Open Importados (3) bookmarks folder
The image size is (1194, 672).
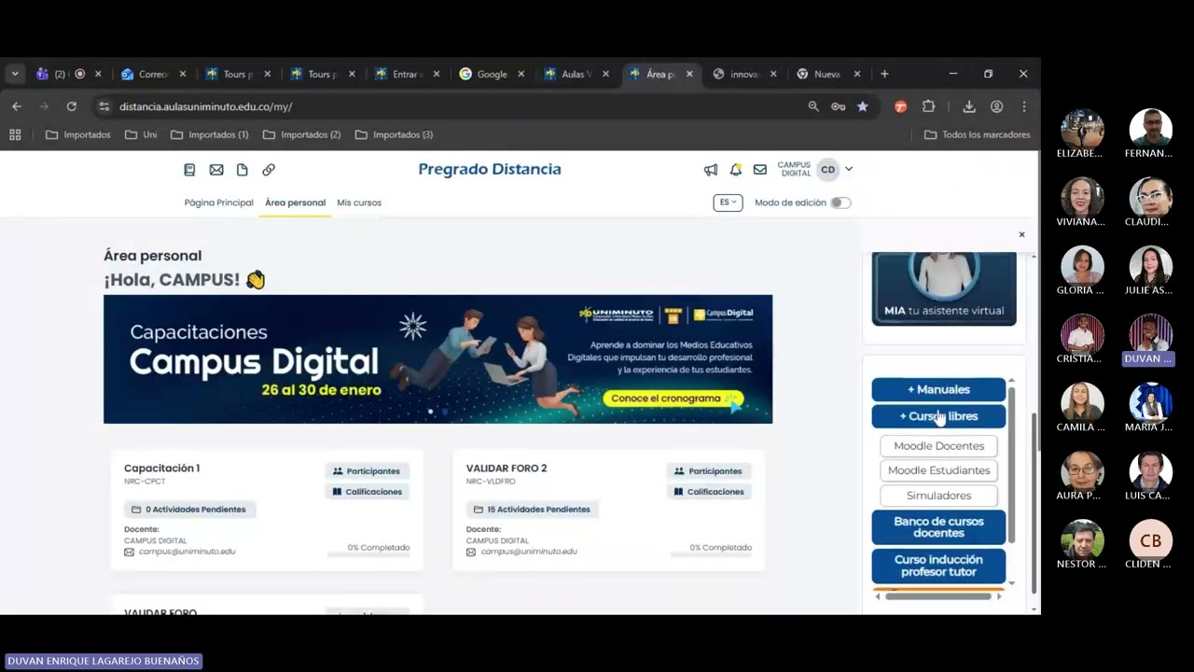click(394, 134)
